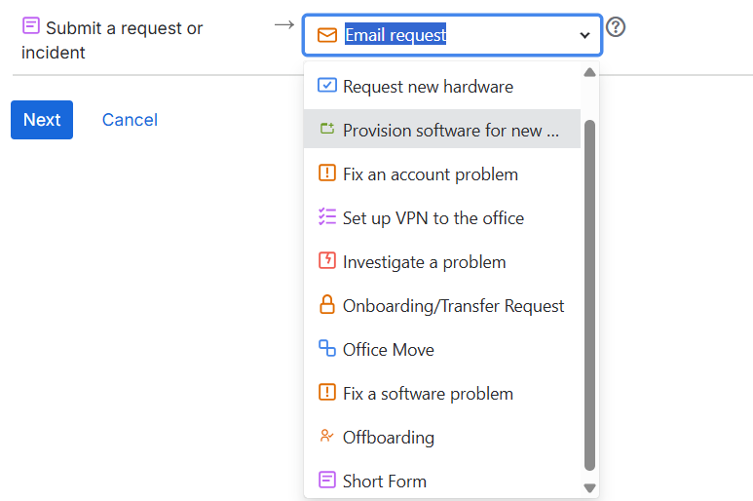Click the dropdown list scrollbar thumb

pyautogui.click(x=589, y=292)
